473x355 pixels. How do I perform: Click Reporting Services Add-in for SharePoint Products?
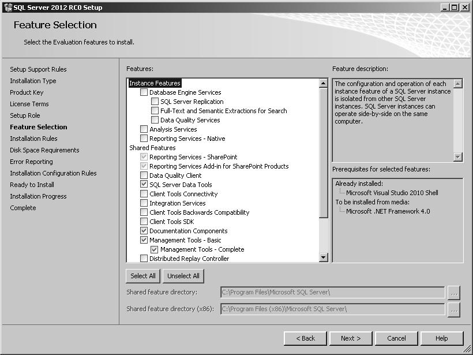tap(219, 166)
